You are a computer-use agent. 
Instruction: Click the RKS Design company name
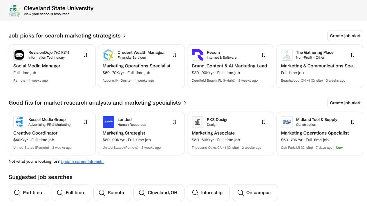tap(218, 120)
